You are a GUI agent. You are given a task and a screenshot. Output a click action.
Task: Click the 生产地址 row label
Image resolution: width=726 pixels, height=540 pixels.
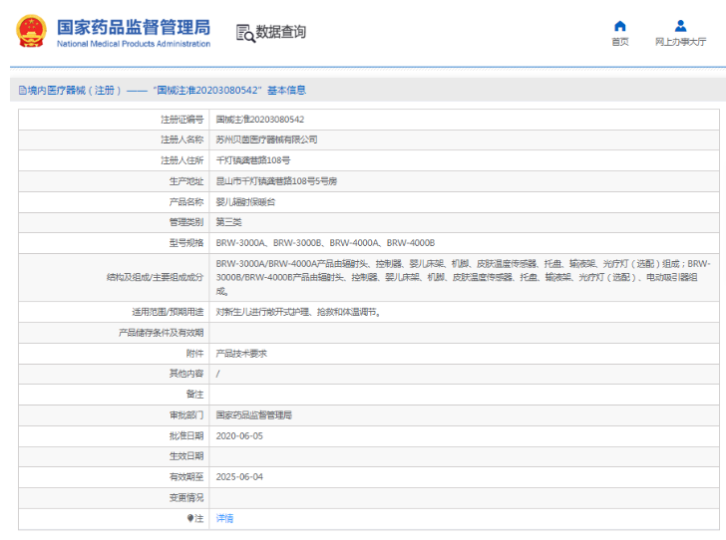coord(186,181)
